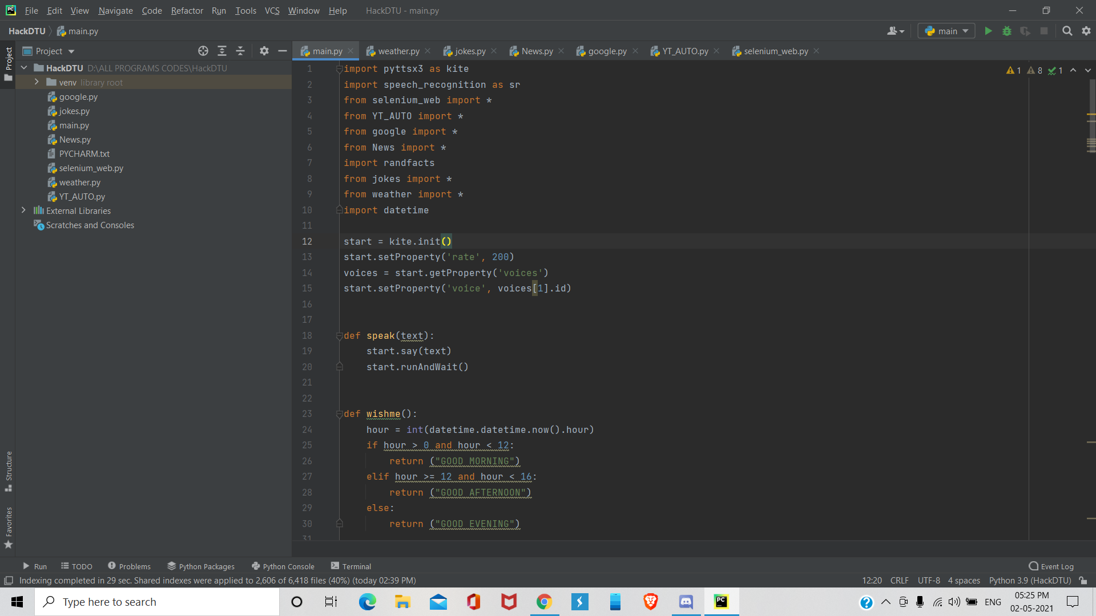Open the main run configuration dropdown

946,31
